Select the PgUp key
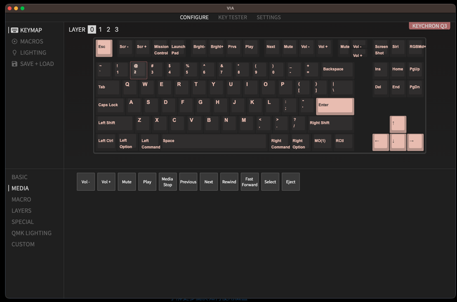The height and width of the screenshot is (302, 457). (415, 70)
